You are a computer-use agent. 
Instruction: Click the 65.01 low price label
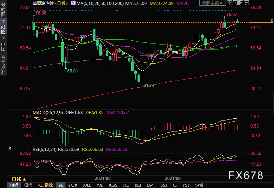(x=72, y=71)
